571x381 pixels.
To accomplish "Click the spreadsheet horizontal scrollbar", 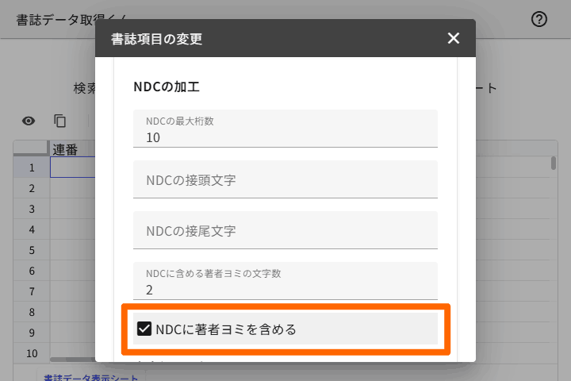I will [x=73, y=360].
